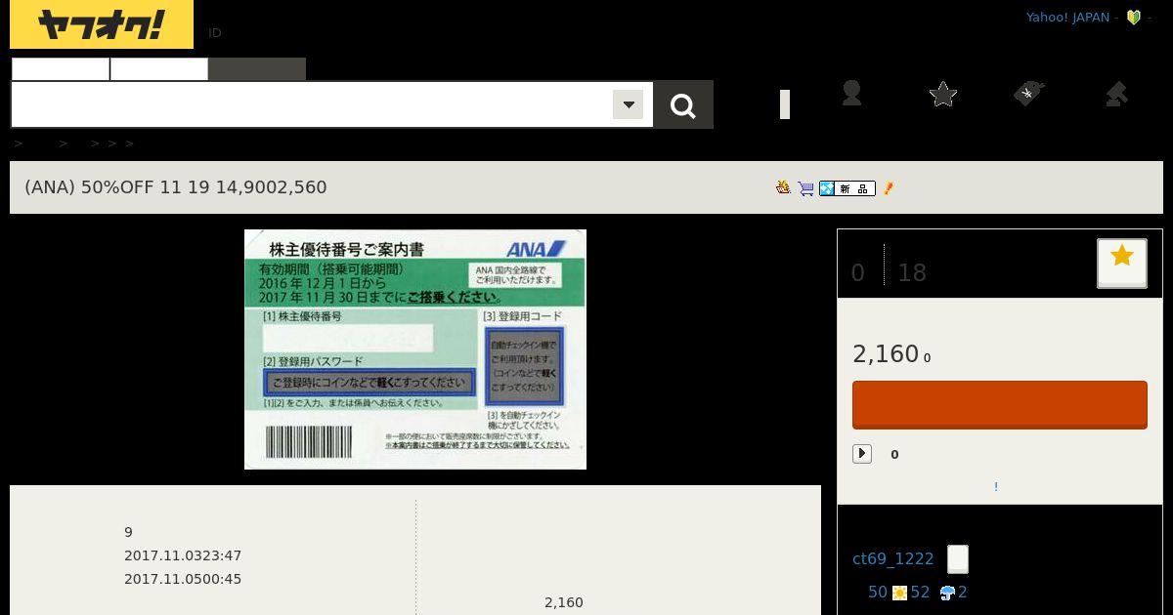Viewport: 1173px width, 615px height.
Task: Click the current price 2,160 in side panel
Action: pos(886,353)
